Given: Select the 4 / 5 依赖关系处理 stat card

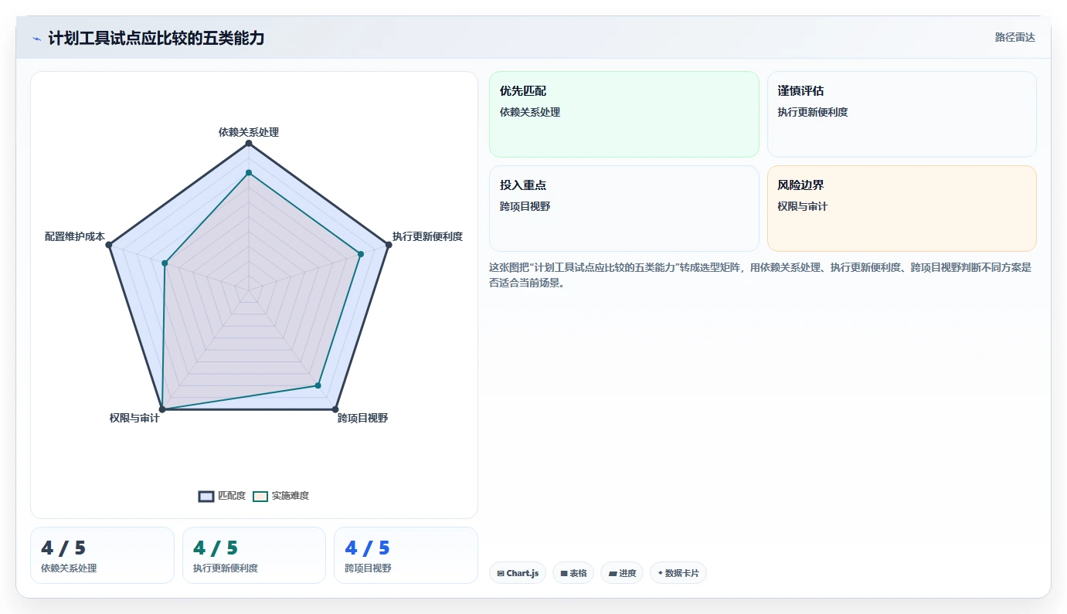Looking at the screenshot, I should tap(102, 555).
